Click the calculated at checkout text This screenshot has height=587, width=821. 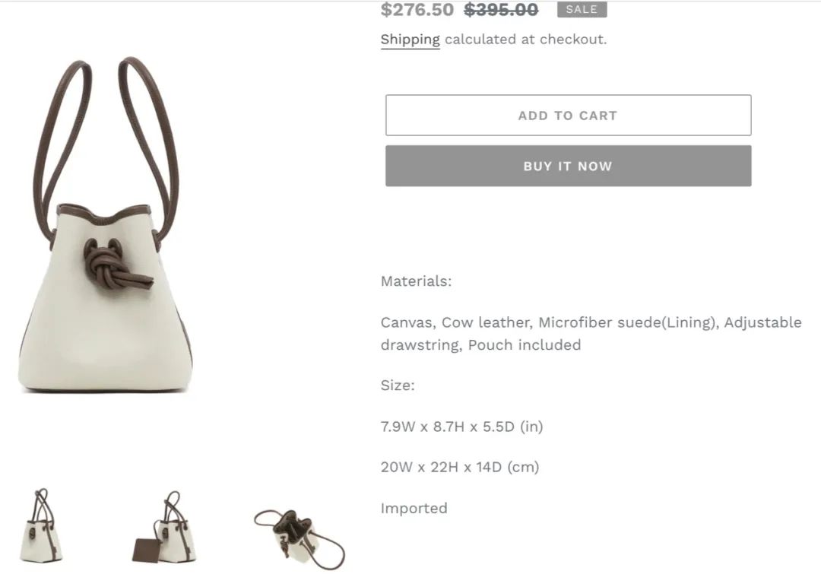point(526,40)
